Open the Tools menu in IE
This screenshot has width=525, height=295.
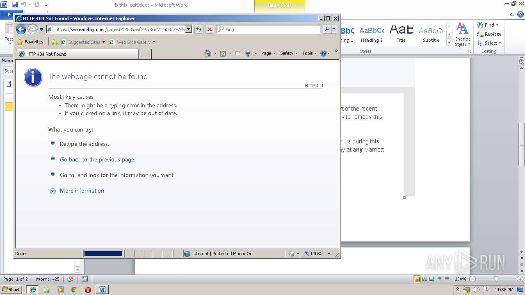click(310, 53)
